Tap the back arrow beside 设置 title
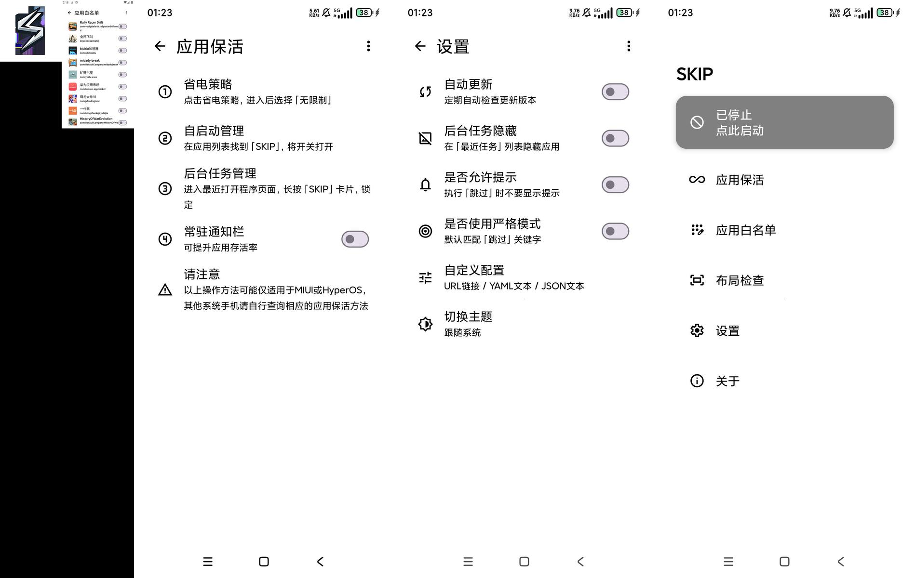Screen dimensions: 915x578 [x=420, y=46]
